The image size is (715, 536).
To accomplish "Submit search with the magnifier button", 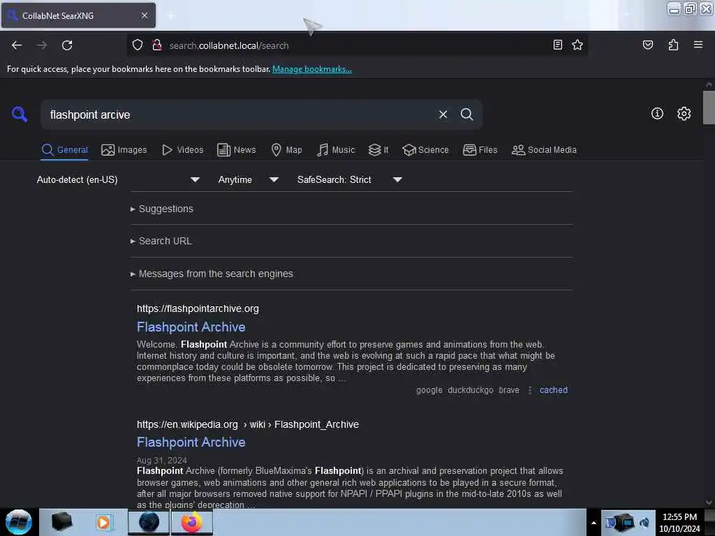I will point(466,114).
